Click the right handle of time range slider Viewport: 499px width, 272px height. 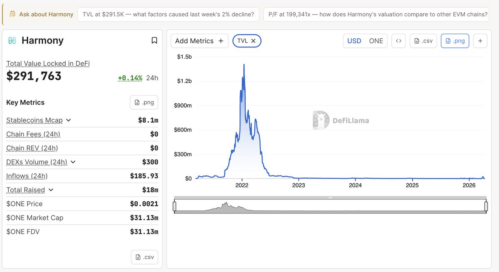click(486, 206)
